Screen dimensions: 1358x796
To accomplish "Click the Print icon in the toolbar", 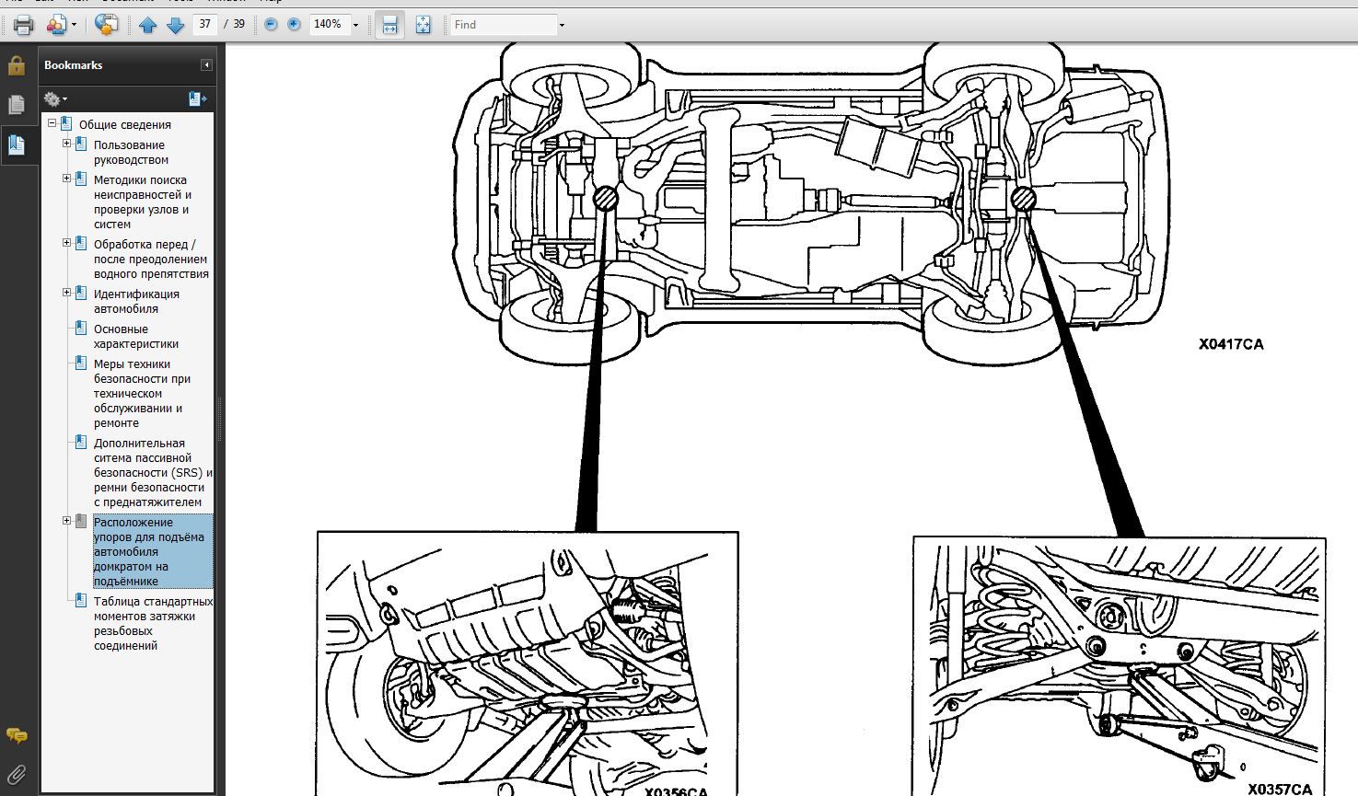I will (x=23, y=25).
